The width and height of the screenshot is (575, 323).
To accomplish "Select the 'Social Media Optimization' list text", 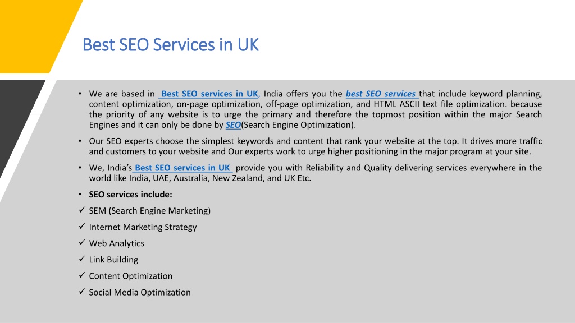I will (140, 292).
